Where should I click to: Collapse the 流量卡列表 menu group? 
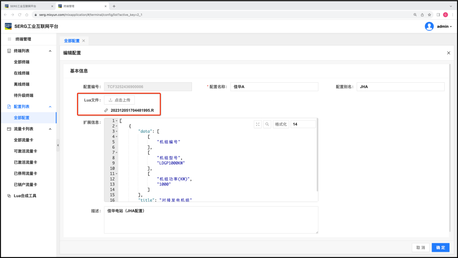click(x=50, y=129)
